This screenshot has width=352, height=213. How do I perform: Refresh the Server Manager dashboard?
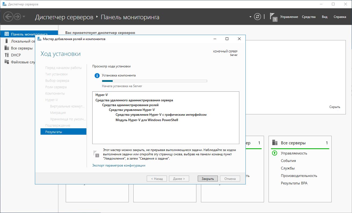(257, 17)
